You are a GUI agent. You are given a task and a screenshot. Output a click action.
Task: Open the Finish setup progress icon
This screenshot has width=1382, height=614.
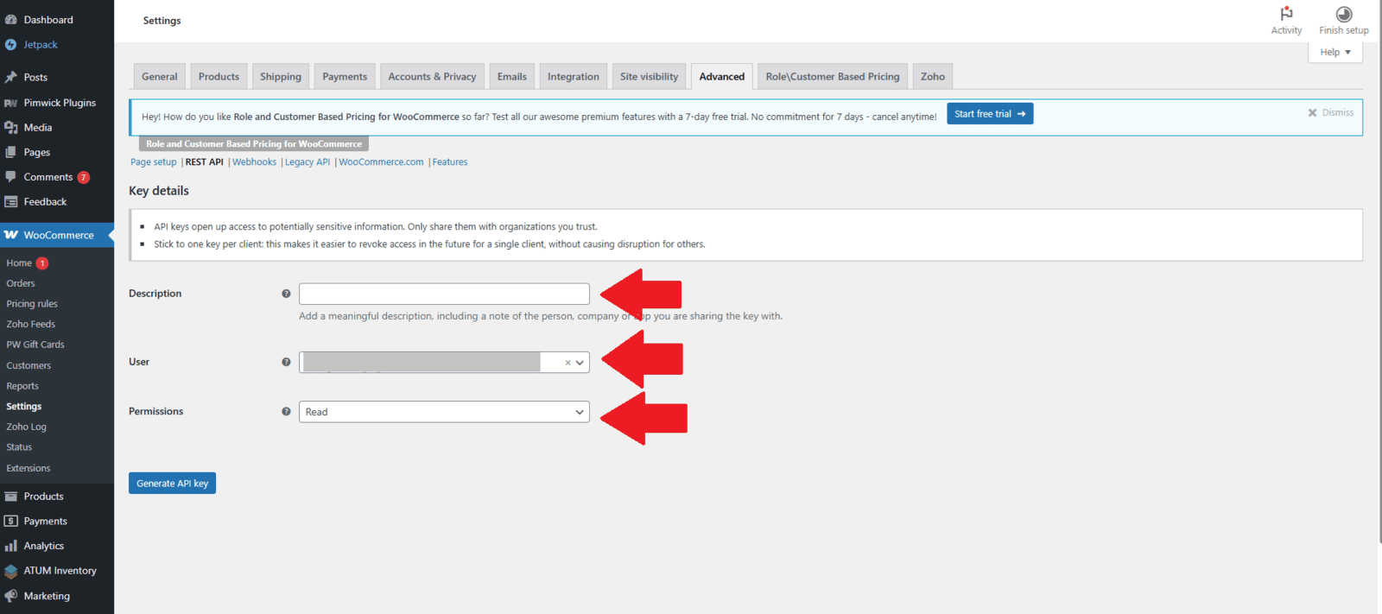[x=1343, y=14]
